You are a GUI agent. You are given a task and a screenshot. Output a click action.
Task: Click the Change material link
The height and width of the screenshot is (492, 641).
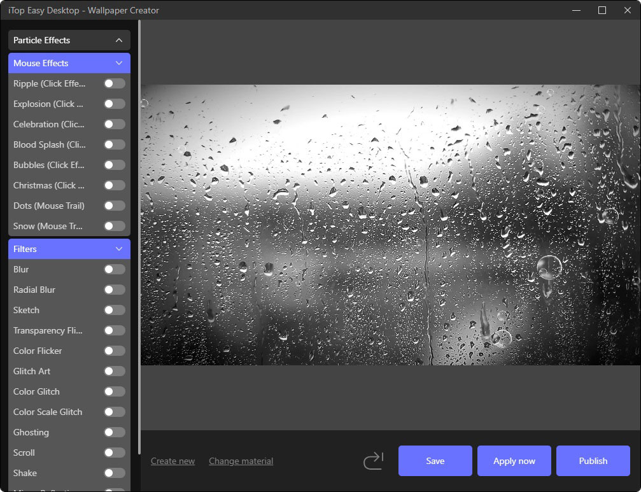[x=241, y=461]
